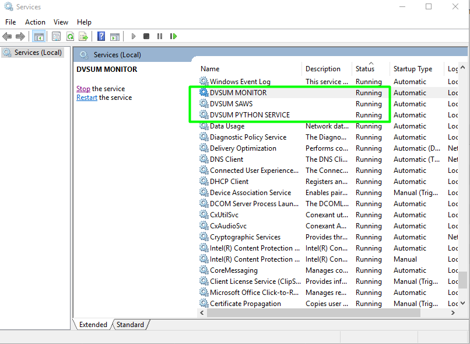Open the Action menu
470x344 pixels.
pos(35,22)
